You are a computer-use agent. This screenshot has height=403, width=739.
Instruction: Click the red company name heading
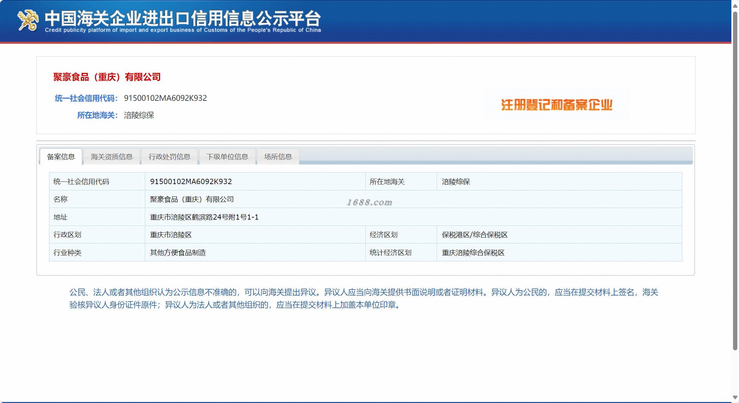pyautogui.click(x=107, y=77)
